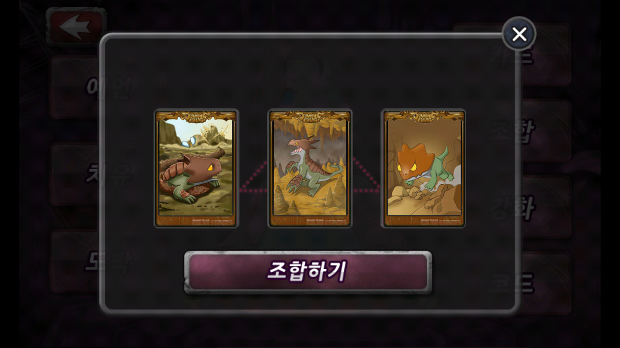The height and width of the screenshot is (348, 620).
Task: Tap the dimmed 치유 button on left
Action: (75, 174)
